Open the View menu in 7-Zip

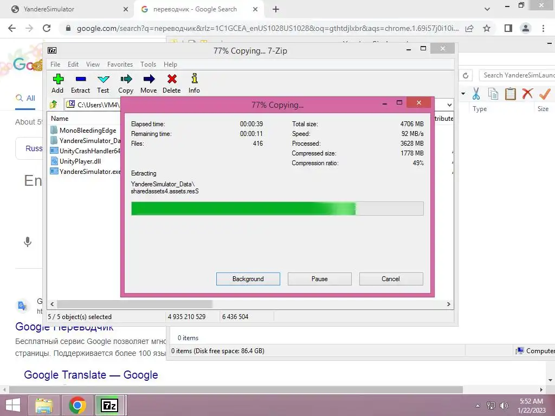click(93, 64)
